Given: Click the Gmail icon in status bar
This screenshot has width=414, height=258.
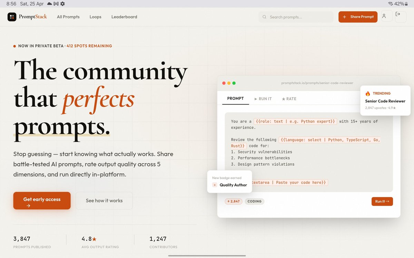Looking at the screenshot, I should pyautogui.click(x=56, y=3).
